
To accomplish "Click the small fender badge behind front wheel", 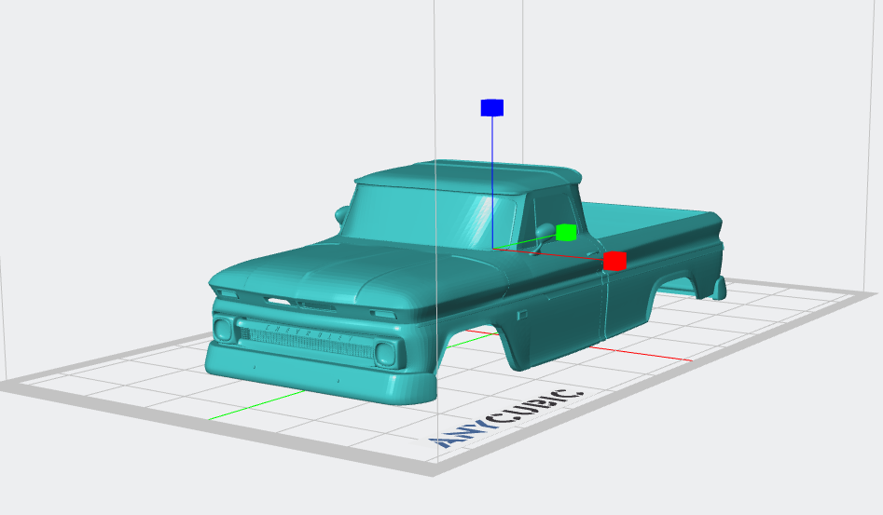I will [x=523, y=316].
